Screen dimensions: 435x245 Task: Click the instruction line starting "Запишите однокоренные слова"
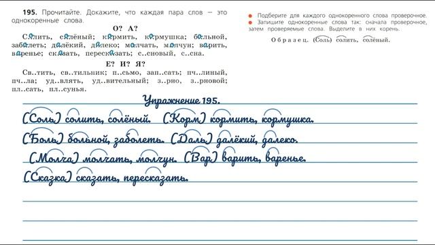342,22
